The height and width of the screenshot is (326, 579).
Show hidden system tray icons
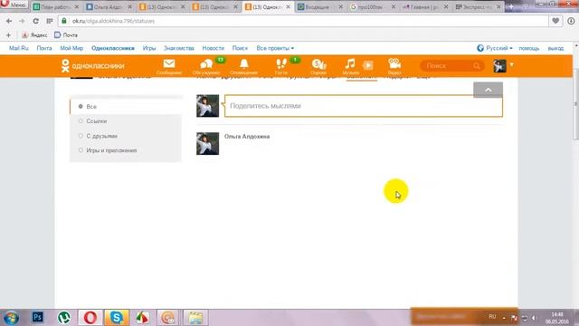pyautogui.click(x=504, y=318)
